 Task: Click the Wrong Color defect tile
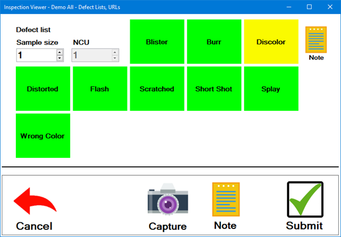click(x=43, y=136)
